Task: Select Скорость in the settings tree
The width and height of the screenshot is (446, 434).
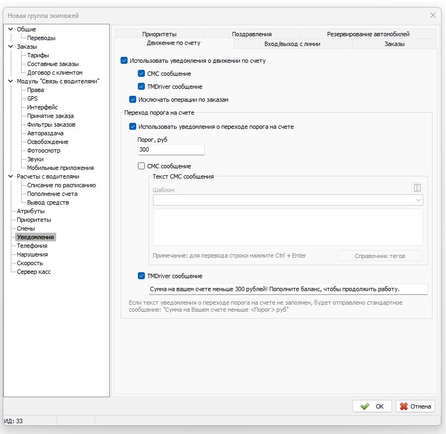Action: click(30, 263)
